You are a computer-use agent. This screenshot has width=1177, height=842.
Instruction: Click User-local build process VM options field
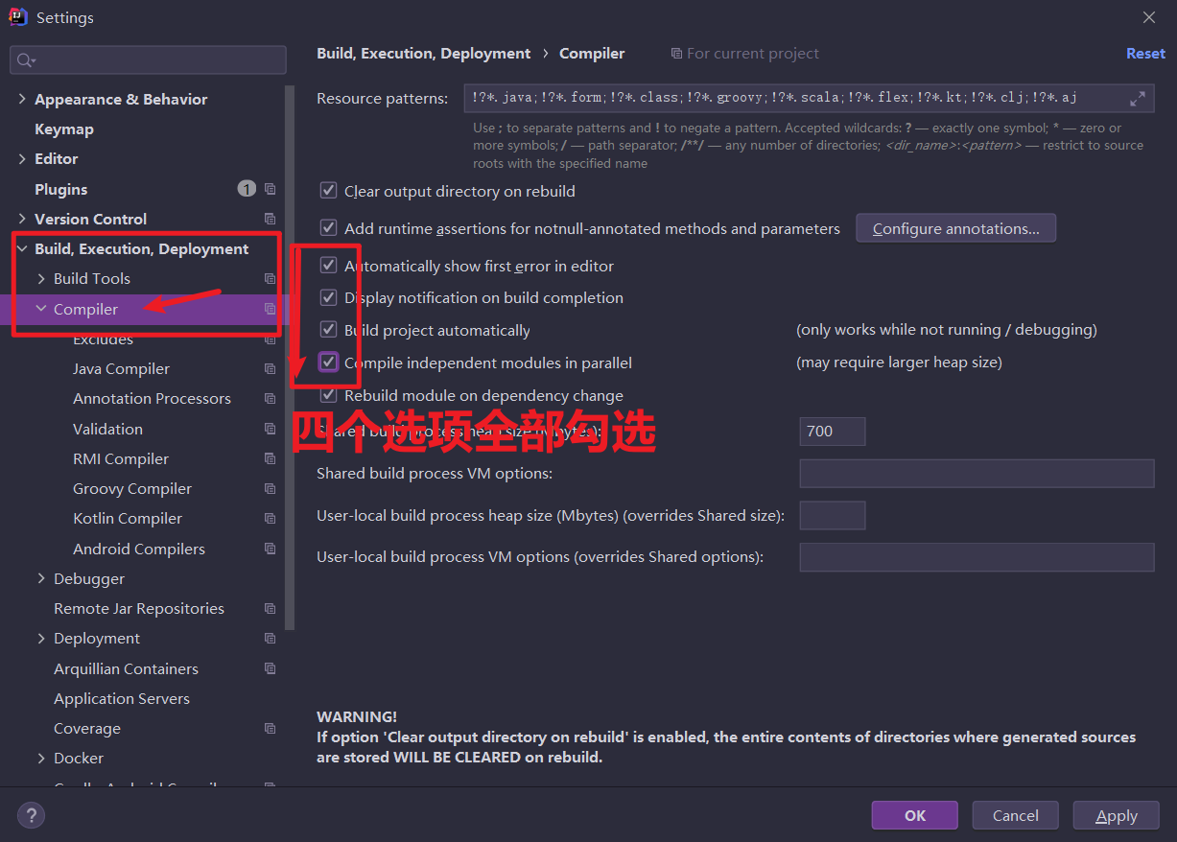[977, 557]
